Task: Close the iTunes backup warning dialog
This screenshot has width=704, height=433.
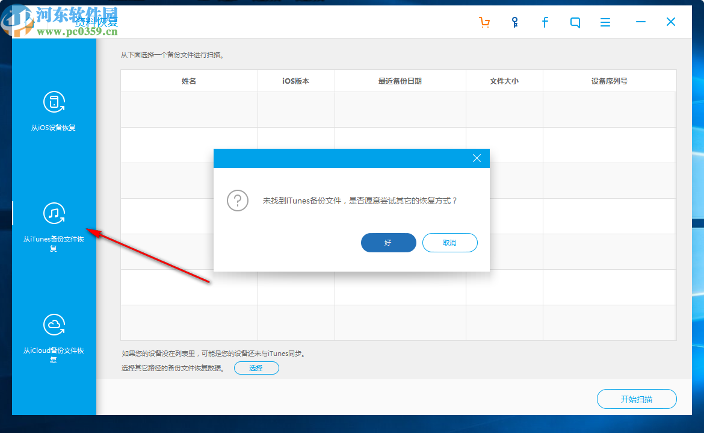Action: (477, 158)
